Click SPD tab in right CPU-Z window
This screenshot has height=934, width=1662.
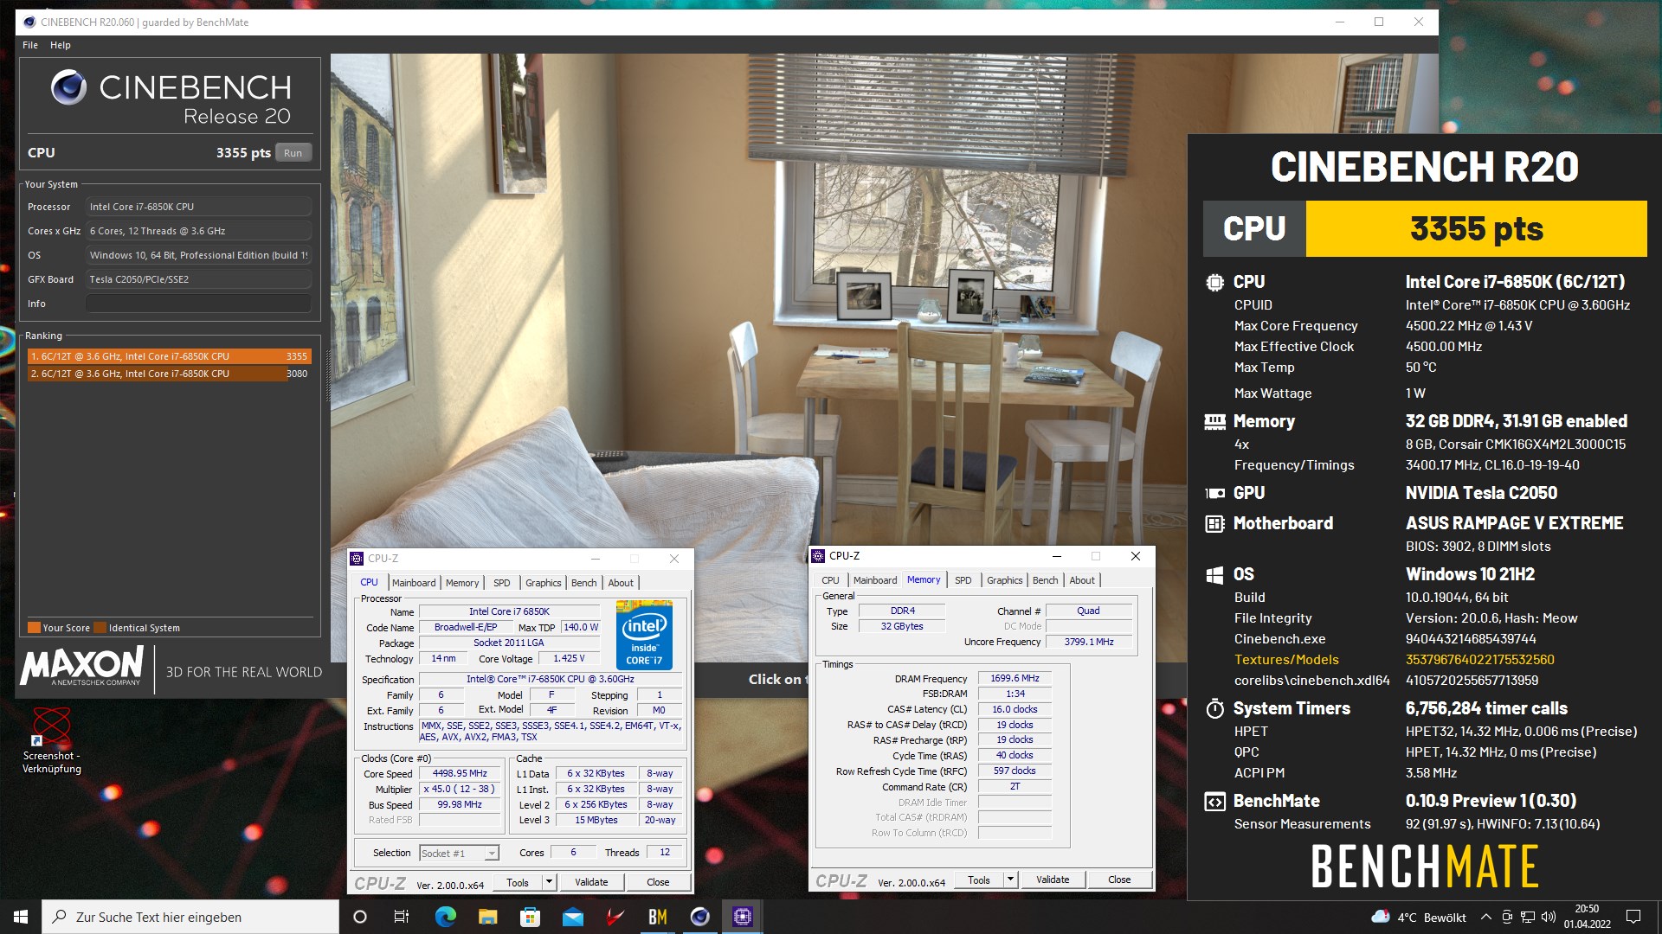[963, 580]
